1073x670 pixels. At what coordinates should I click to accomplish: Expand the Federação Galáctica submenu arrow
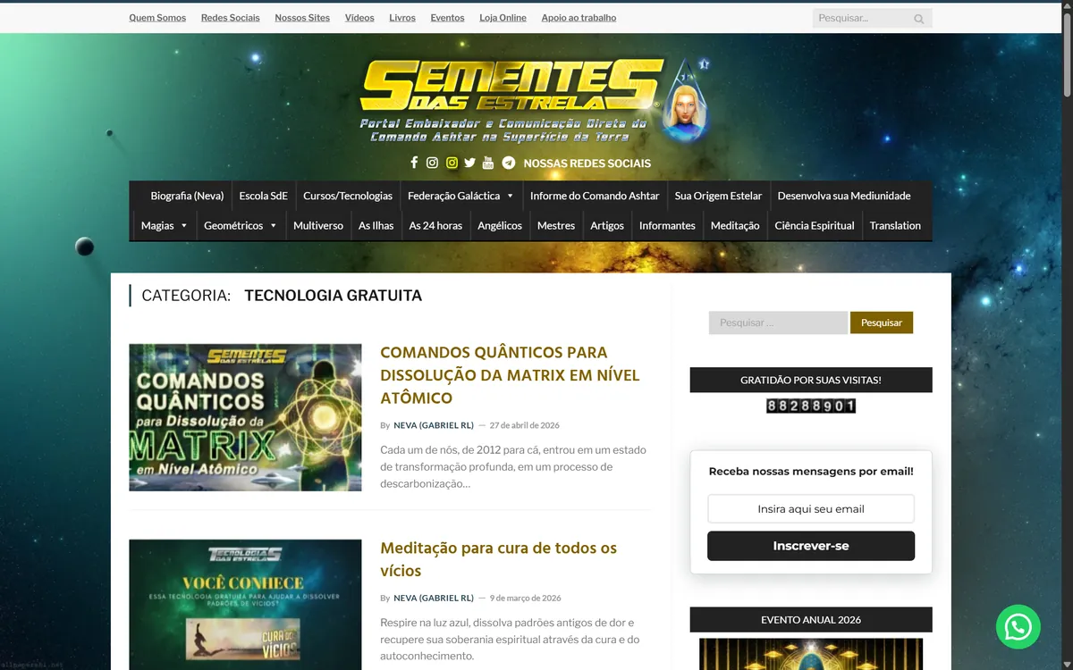[x=510, y=196]
